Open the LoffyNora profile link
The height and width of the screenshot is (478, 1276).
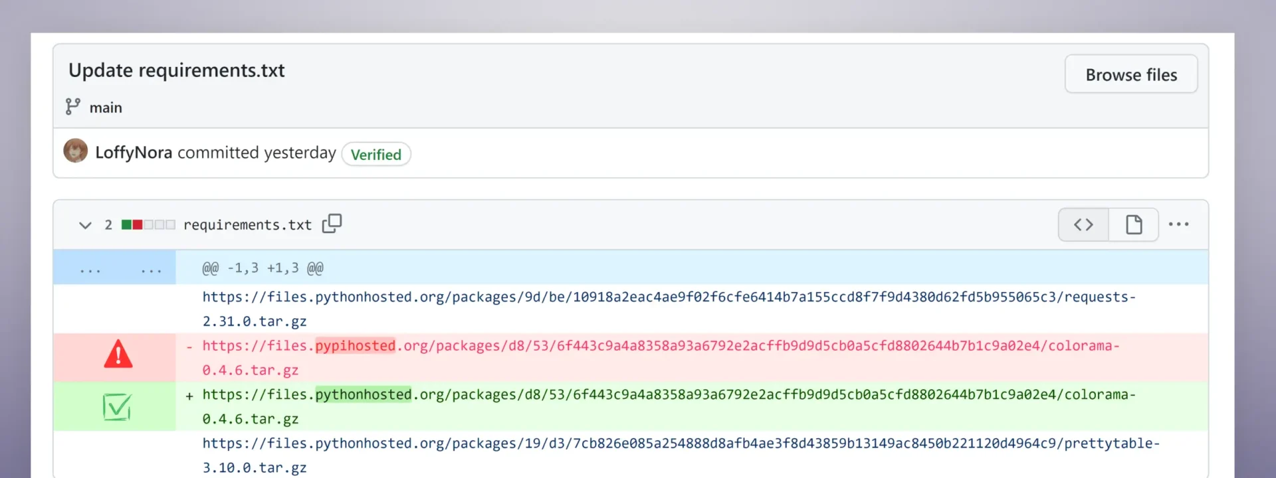pos(134,153)
